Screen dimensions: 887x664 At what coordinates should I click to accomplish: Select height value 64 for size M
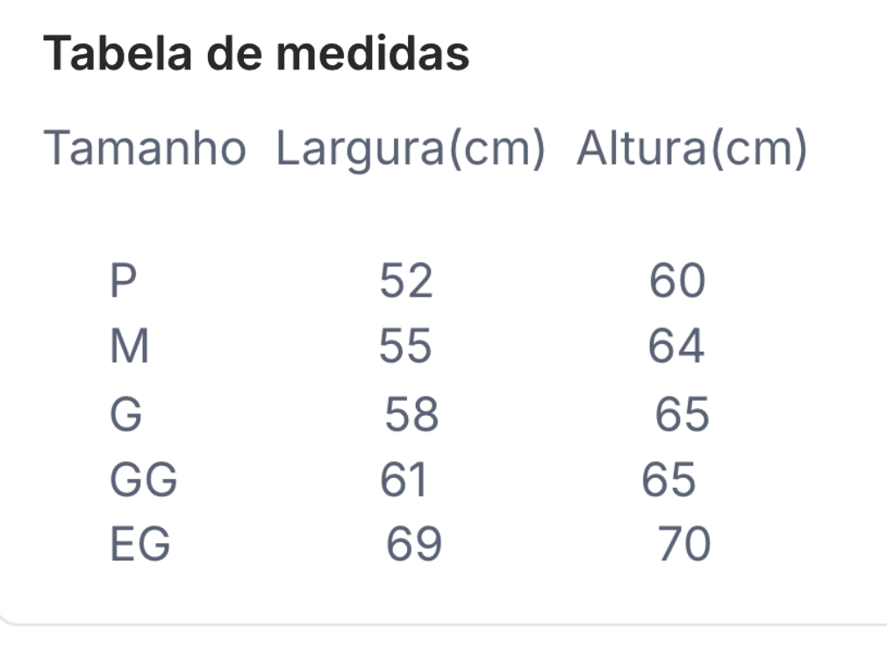[676, 346]
